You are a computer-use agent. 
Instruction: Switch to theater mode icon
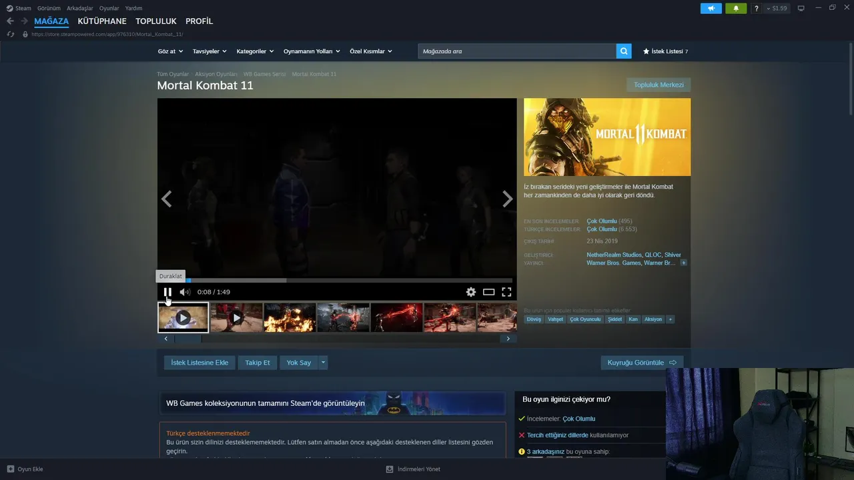[489, 292]
